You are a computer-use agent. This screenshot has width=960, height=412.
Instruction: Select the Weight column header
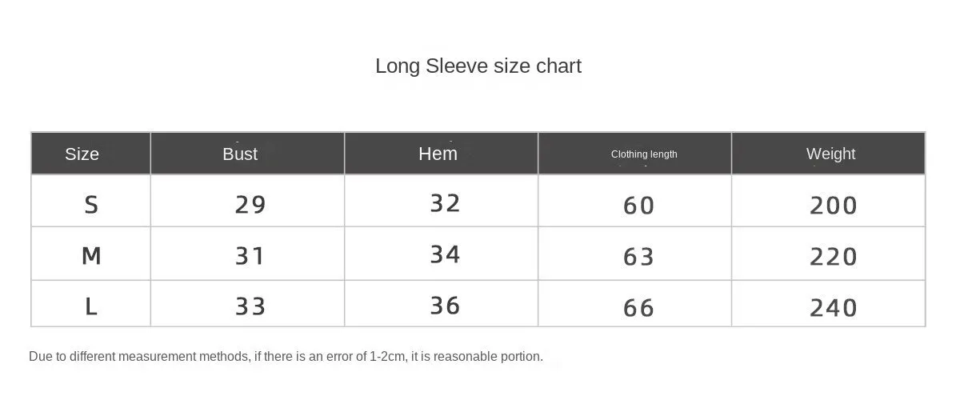(x=830, y=154)
